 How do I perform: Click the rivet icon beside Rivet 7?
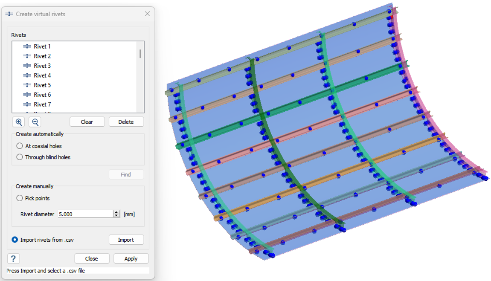[27, 104]
